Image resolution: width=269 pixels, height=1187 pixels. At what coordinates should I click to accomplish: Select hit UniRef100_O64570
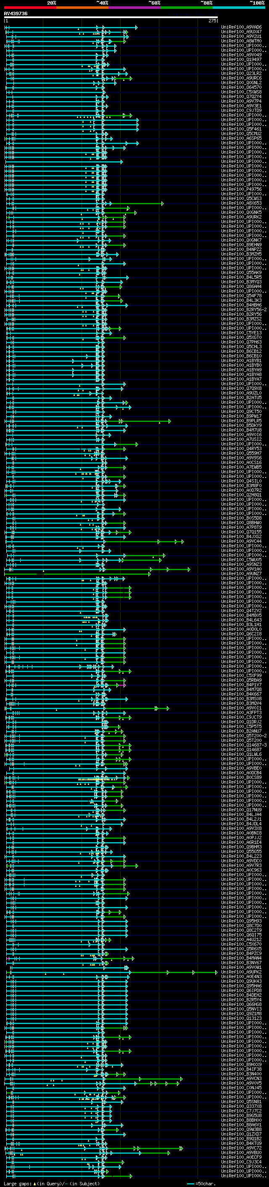241,87
